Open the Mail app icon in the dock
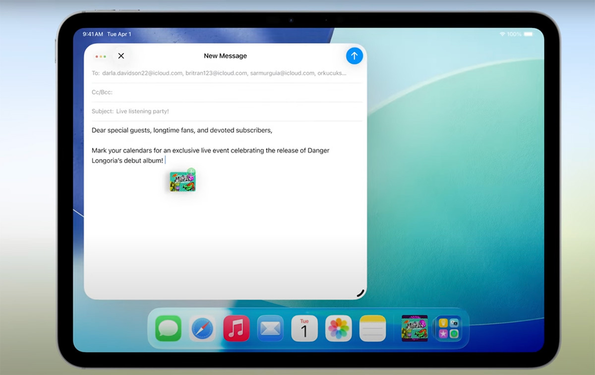595x375 pixels. 270,328
